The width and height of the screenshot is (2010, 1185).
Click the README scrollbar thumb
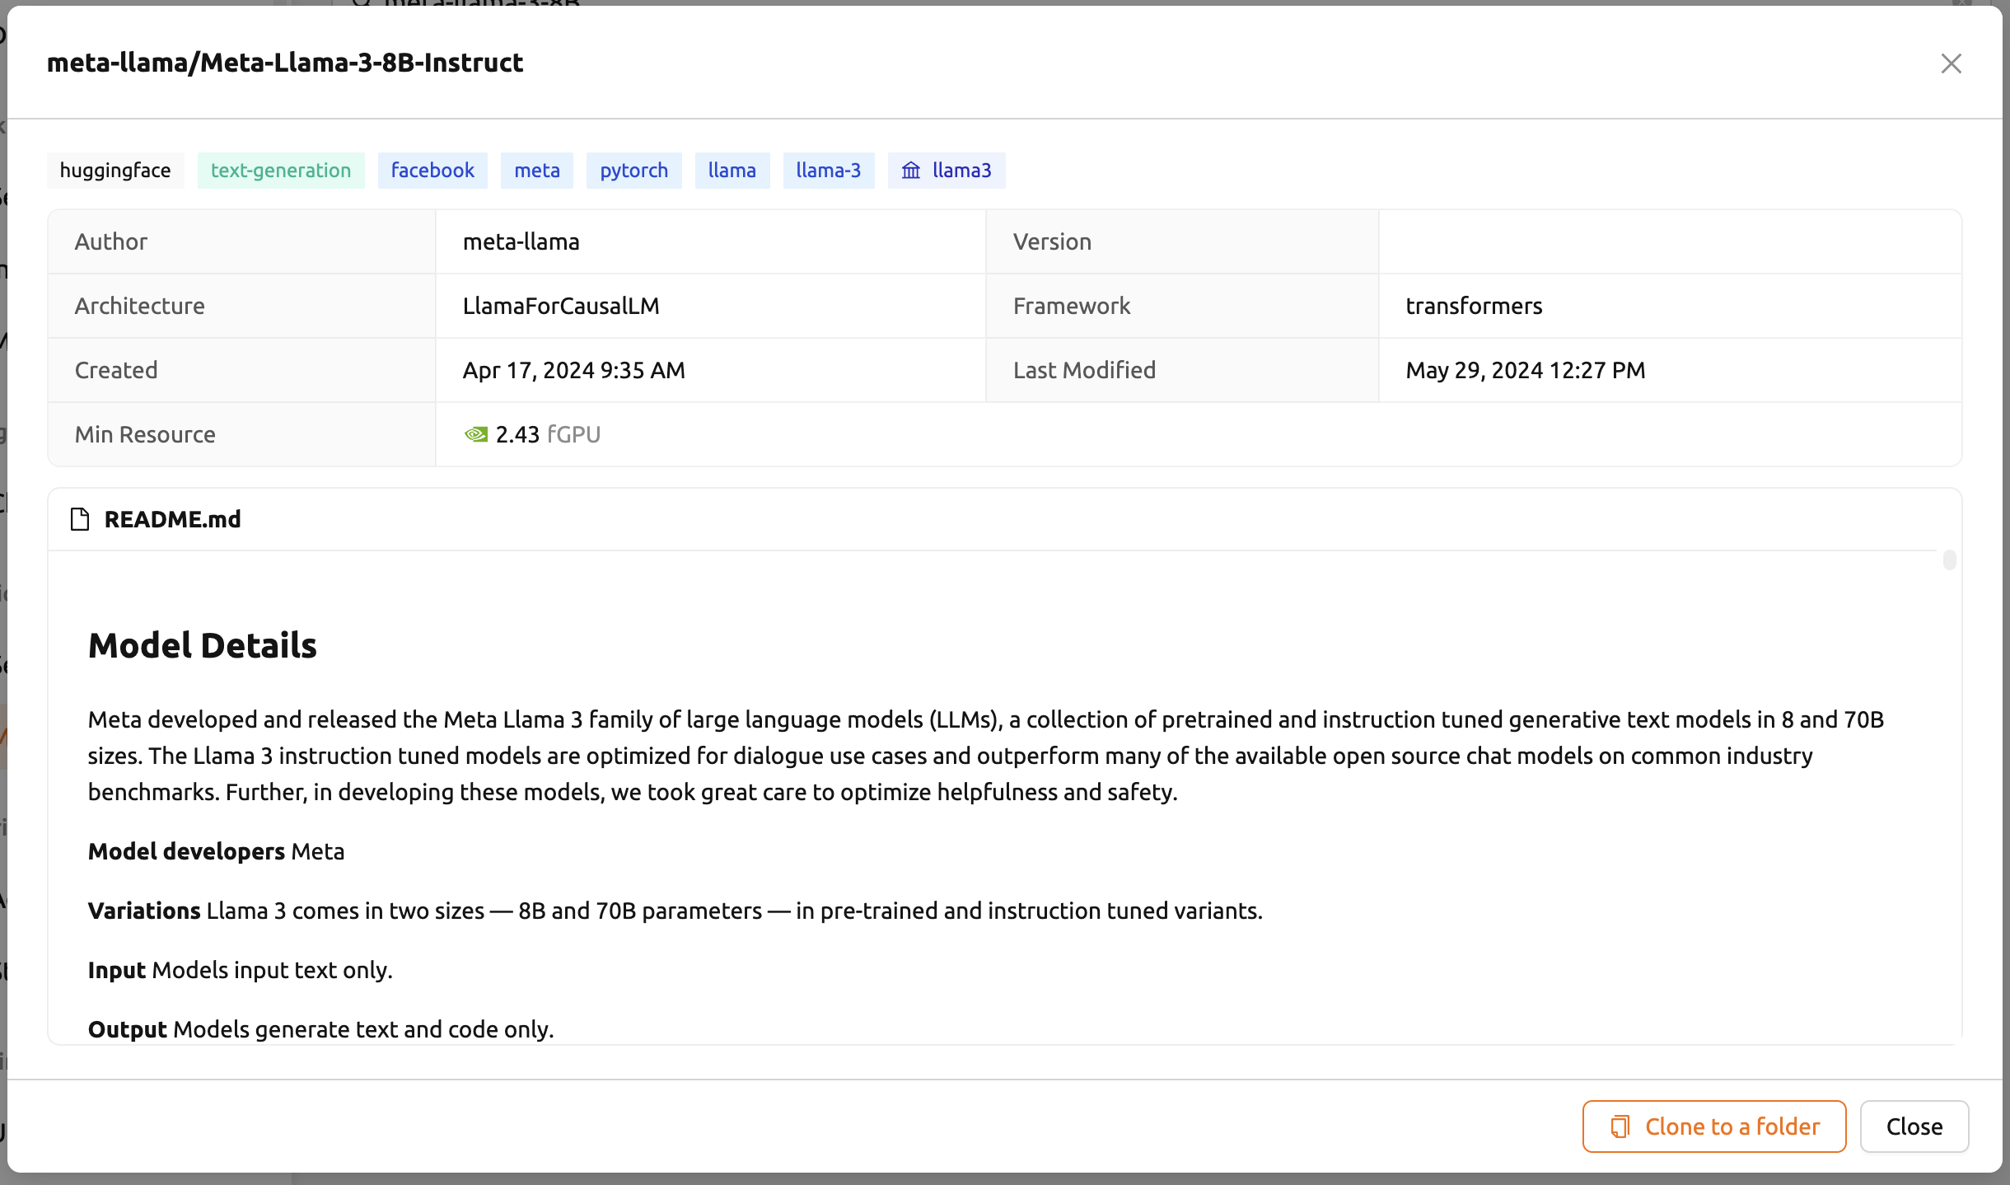1949,560
